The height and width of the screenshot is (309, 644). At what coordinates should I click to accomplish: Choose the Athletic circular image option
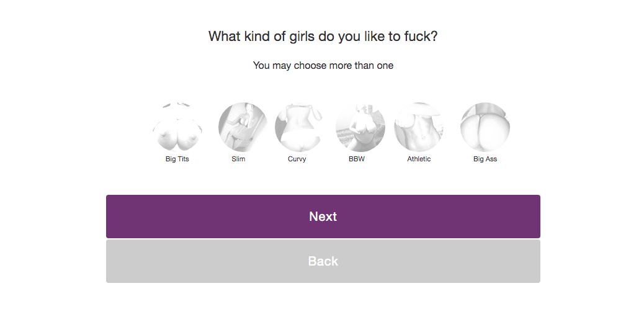pyautogui.click(x=419, y=127)
